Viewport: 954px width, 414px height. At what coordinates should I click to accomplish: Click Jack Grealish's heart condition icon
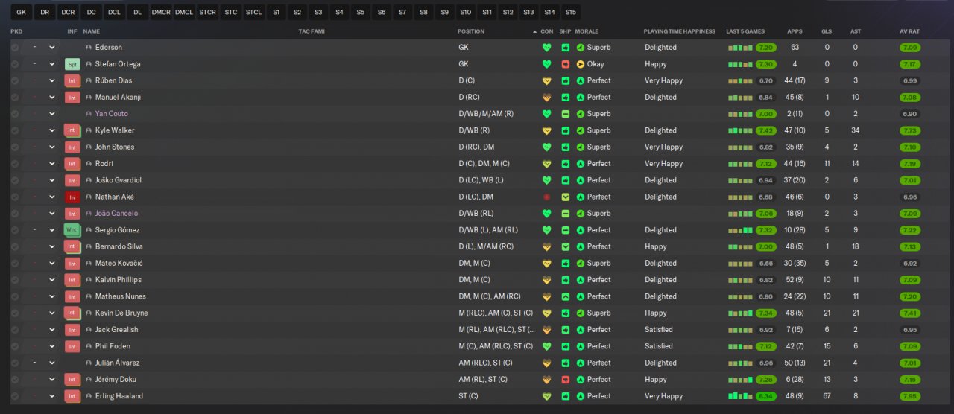pos(546,330)
